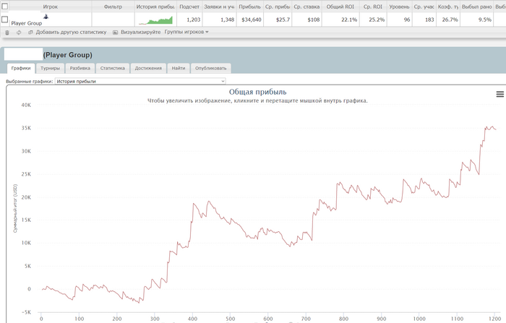Click the green profit history sparkline
Image resolution: width=506 pixels, height=323 pixels.
tap(155, 20)
